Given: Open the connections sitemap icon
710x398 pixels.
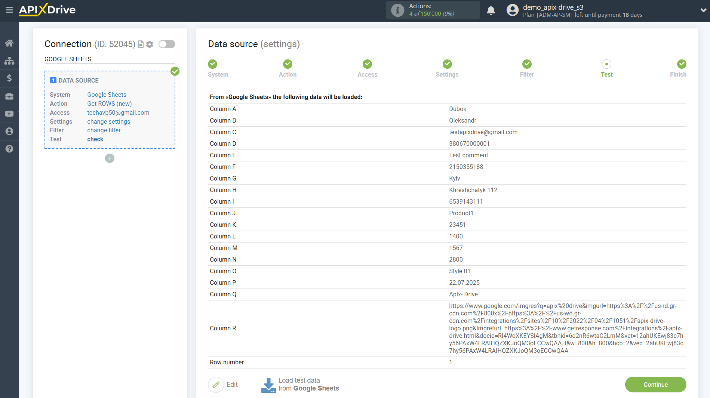Looking at the screenshot, I should [x=9, y=61].
